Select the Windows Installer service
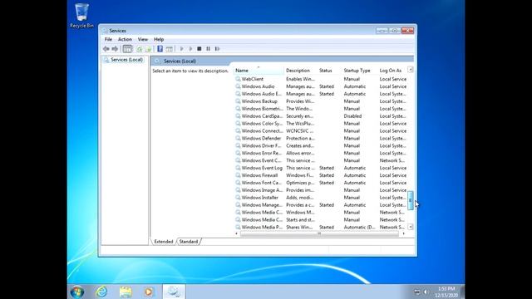The image size is (532, 299). pos(321,198)
